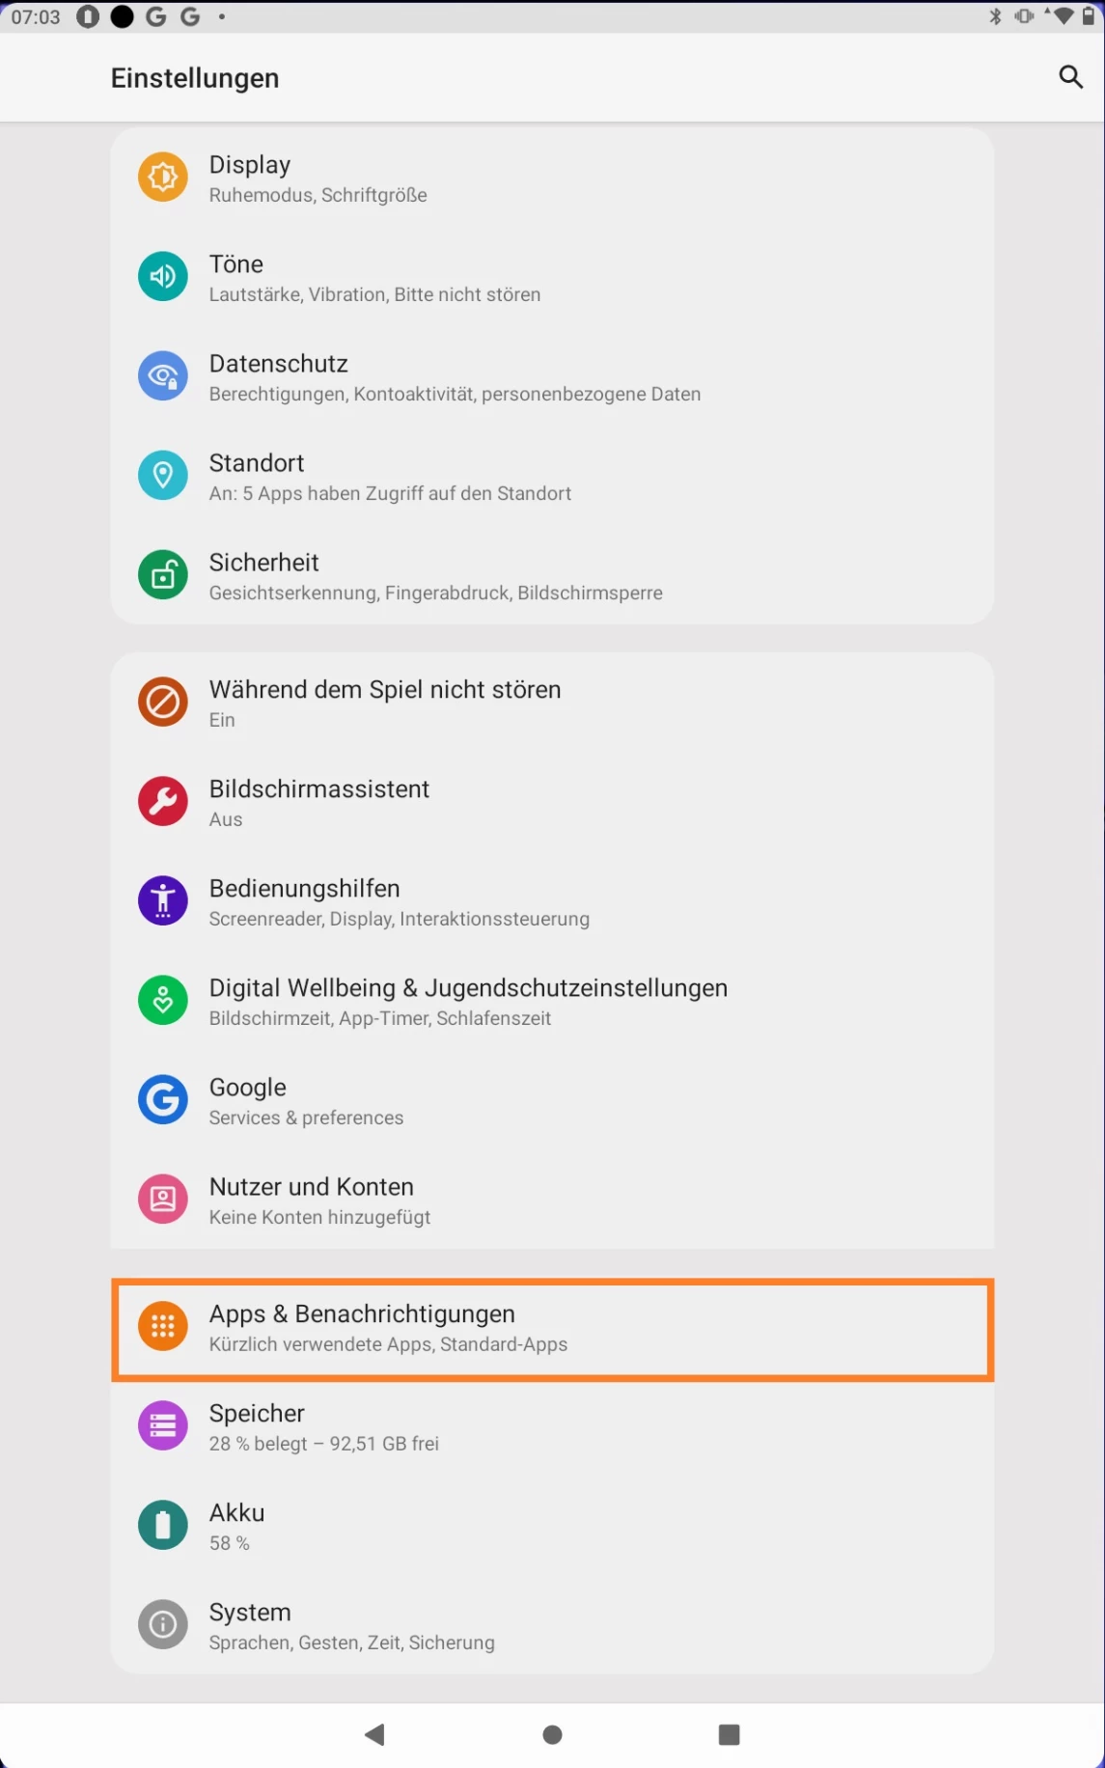The height and width of the screenshot is (1768, 1105).
Task: Tap the home circle navigation button
Action: [x=552, y=1735]
